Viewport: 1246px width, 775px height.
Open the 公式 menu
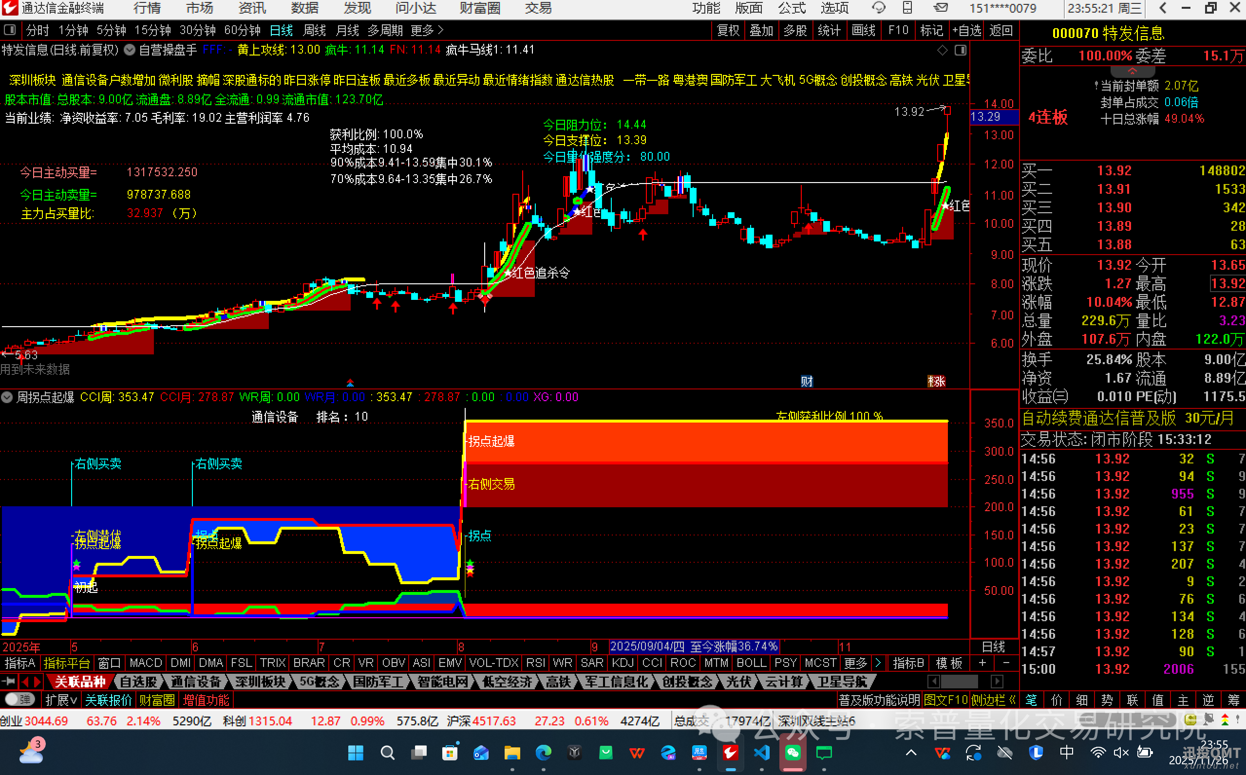(791, 8)
